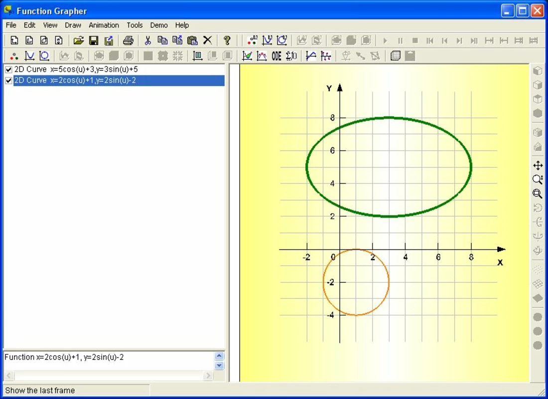
Task: Open help with the question mark icon
Action: coord(227,40)
